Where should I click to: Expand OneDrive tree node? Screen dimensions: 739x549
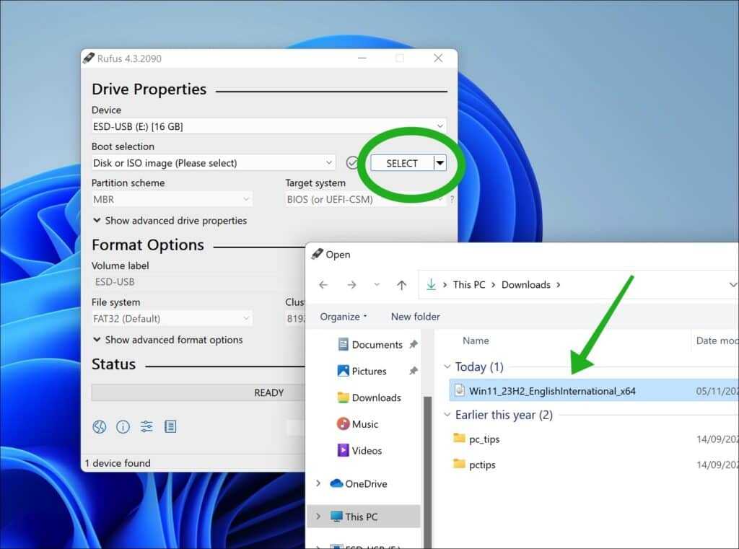(x=318, y=483)
